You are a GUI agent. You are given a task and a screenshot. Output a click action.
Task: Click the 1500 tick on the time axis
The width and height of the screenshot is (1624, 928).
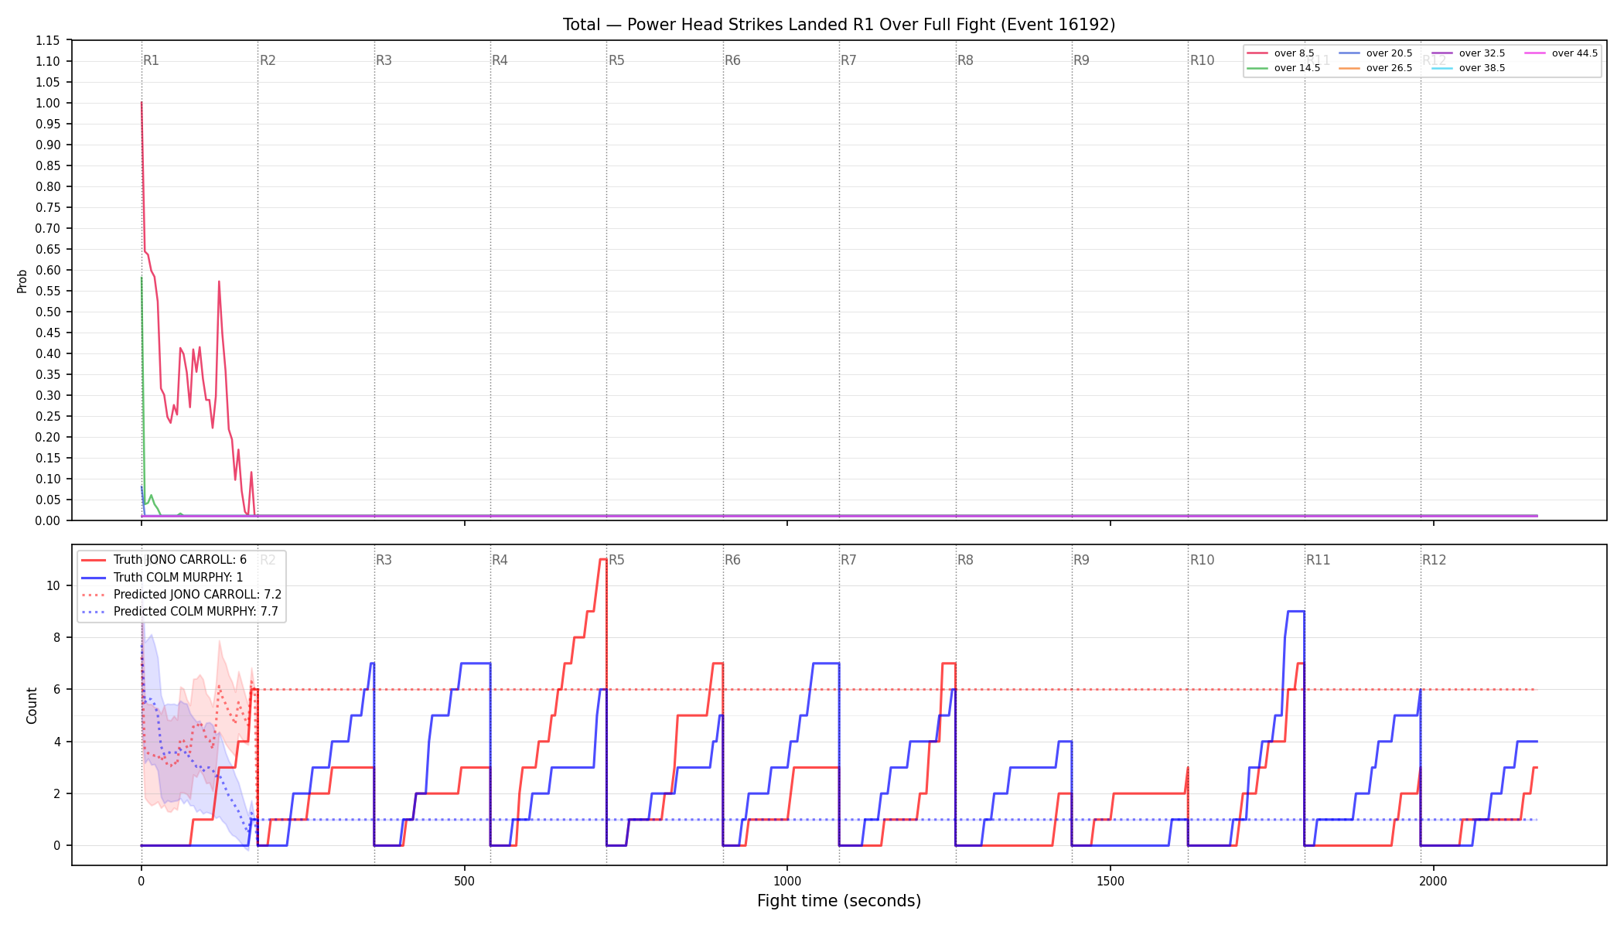point(1111,881)
